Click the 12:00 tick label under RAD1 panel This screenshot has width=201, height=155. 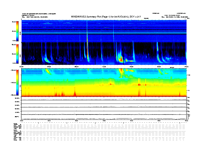pos(104,67)
